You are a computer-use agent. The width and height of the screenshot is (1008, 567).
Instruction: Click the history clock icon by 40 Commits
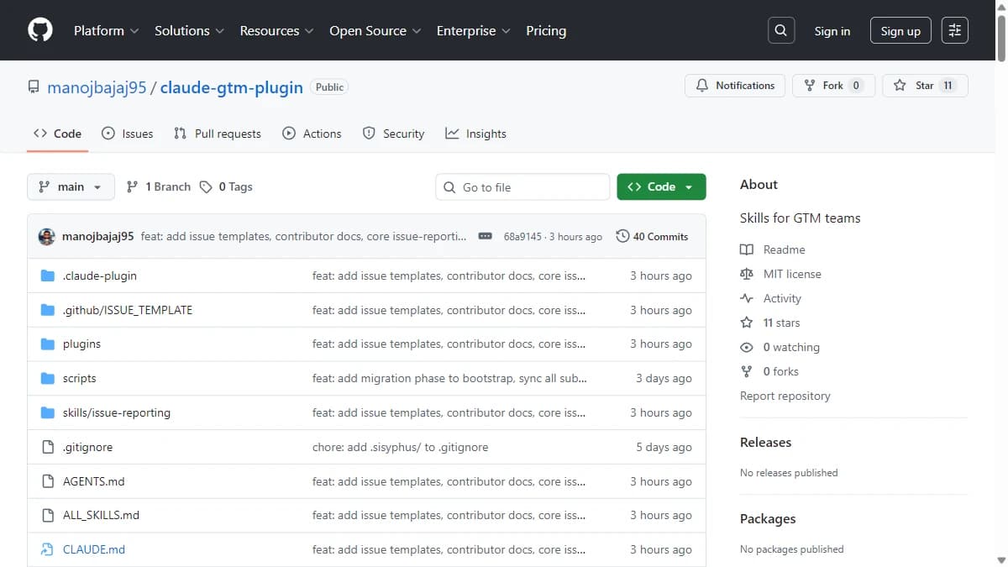(x=622, y=237)
